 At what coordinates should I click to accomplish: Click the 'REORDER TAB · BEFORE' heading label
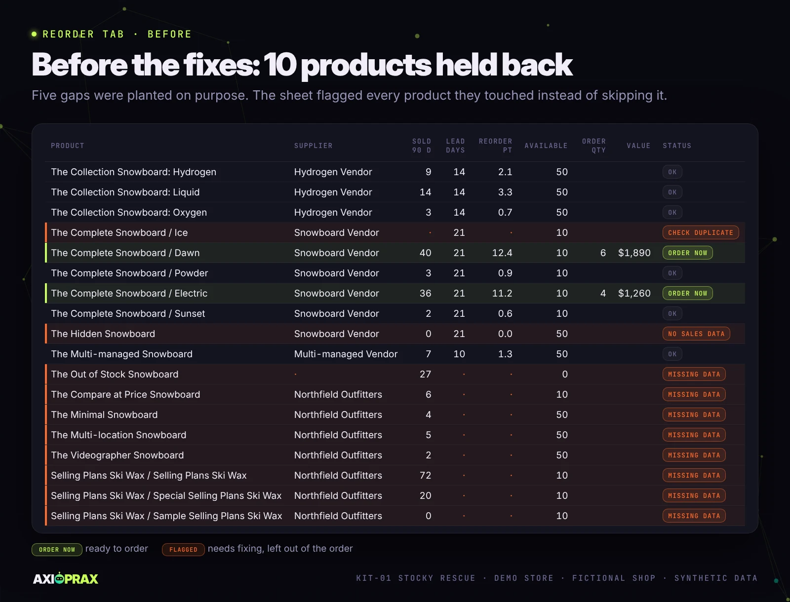(117, 34)
